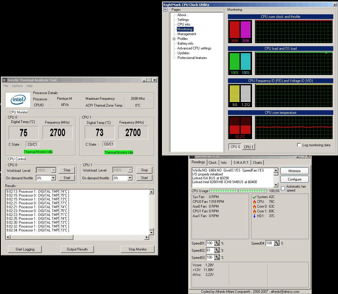Open About... in RightMark Pages tree

pos(183,15)
